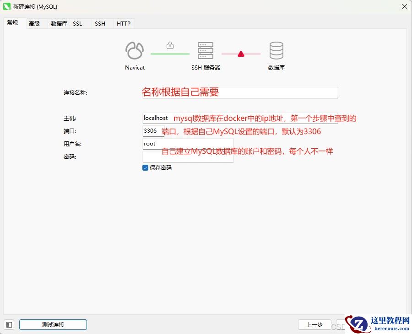Click the Navicat app icon in the title bar
This screenshot has height=334, width=412.
pos(7,6)
